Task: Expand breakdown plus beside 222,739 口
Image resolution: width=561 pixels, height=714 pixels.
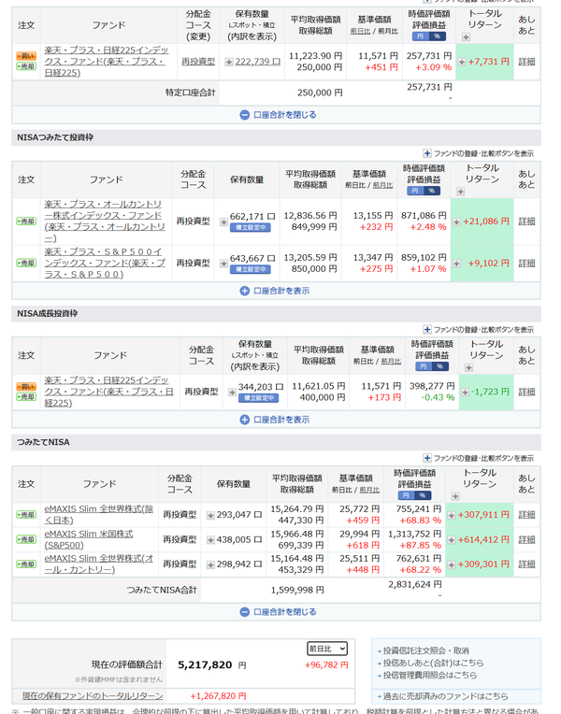Action: click(229, 62)
